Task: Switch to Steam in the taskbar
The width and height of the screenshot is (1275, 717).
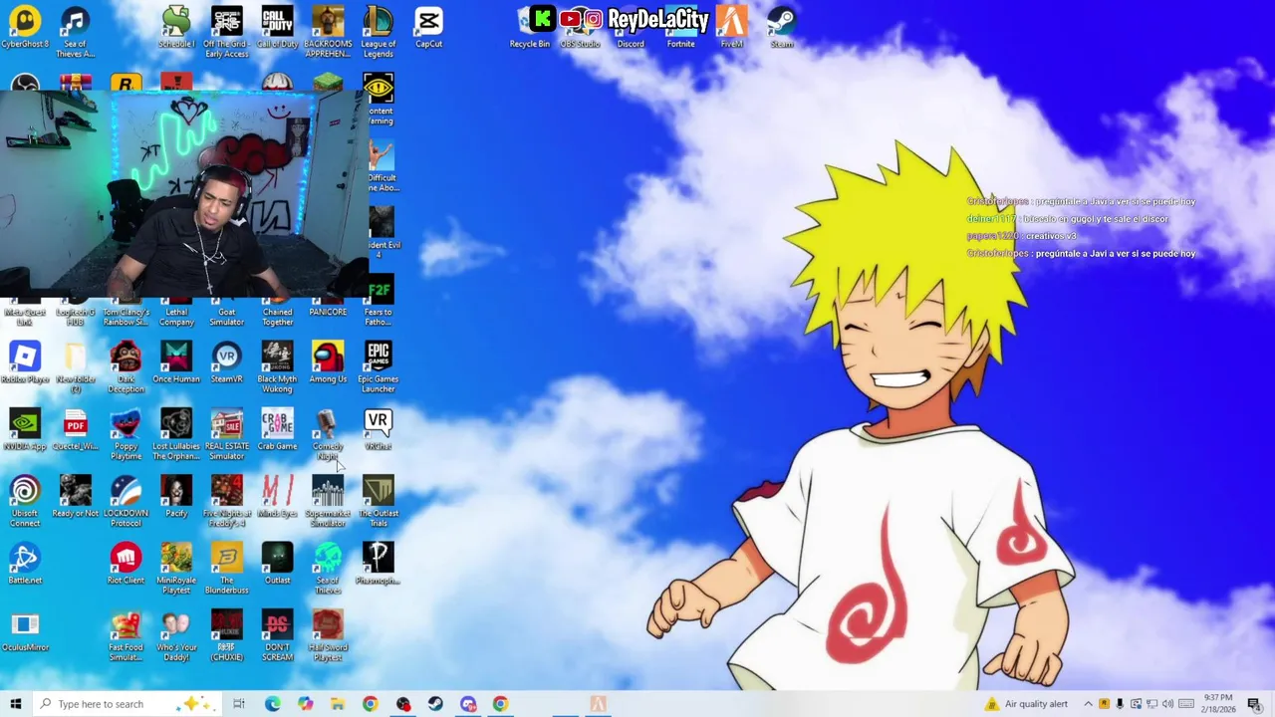Action: pos(435,704)
